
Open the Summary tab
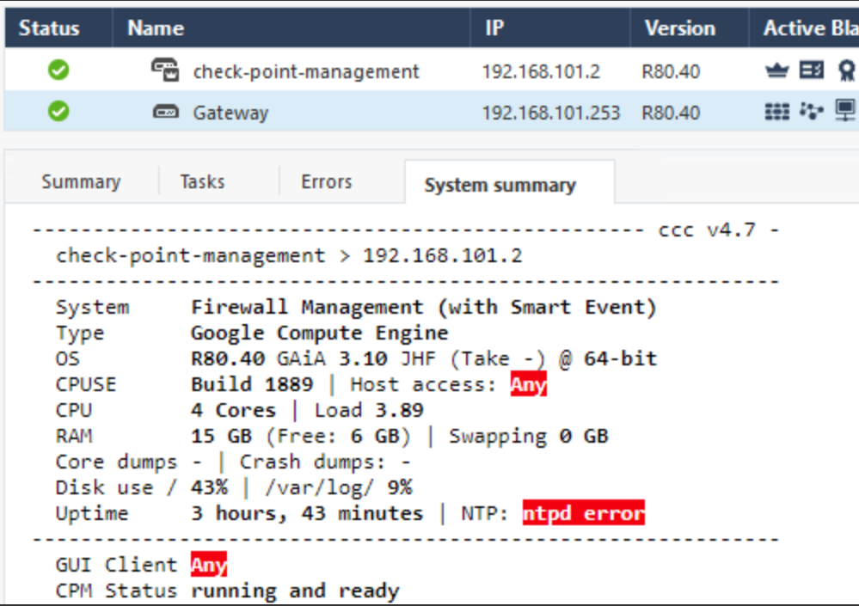[x=81, y=181]
